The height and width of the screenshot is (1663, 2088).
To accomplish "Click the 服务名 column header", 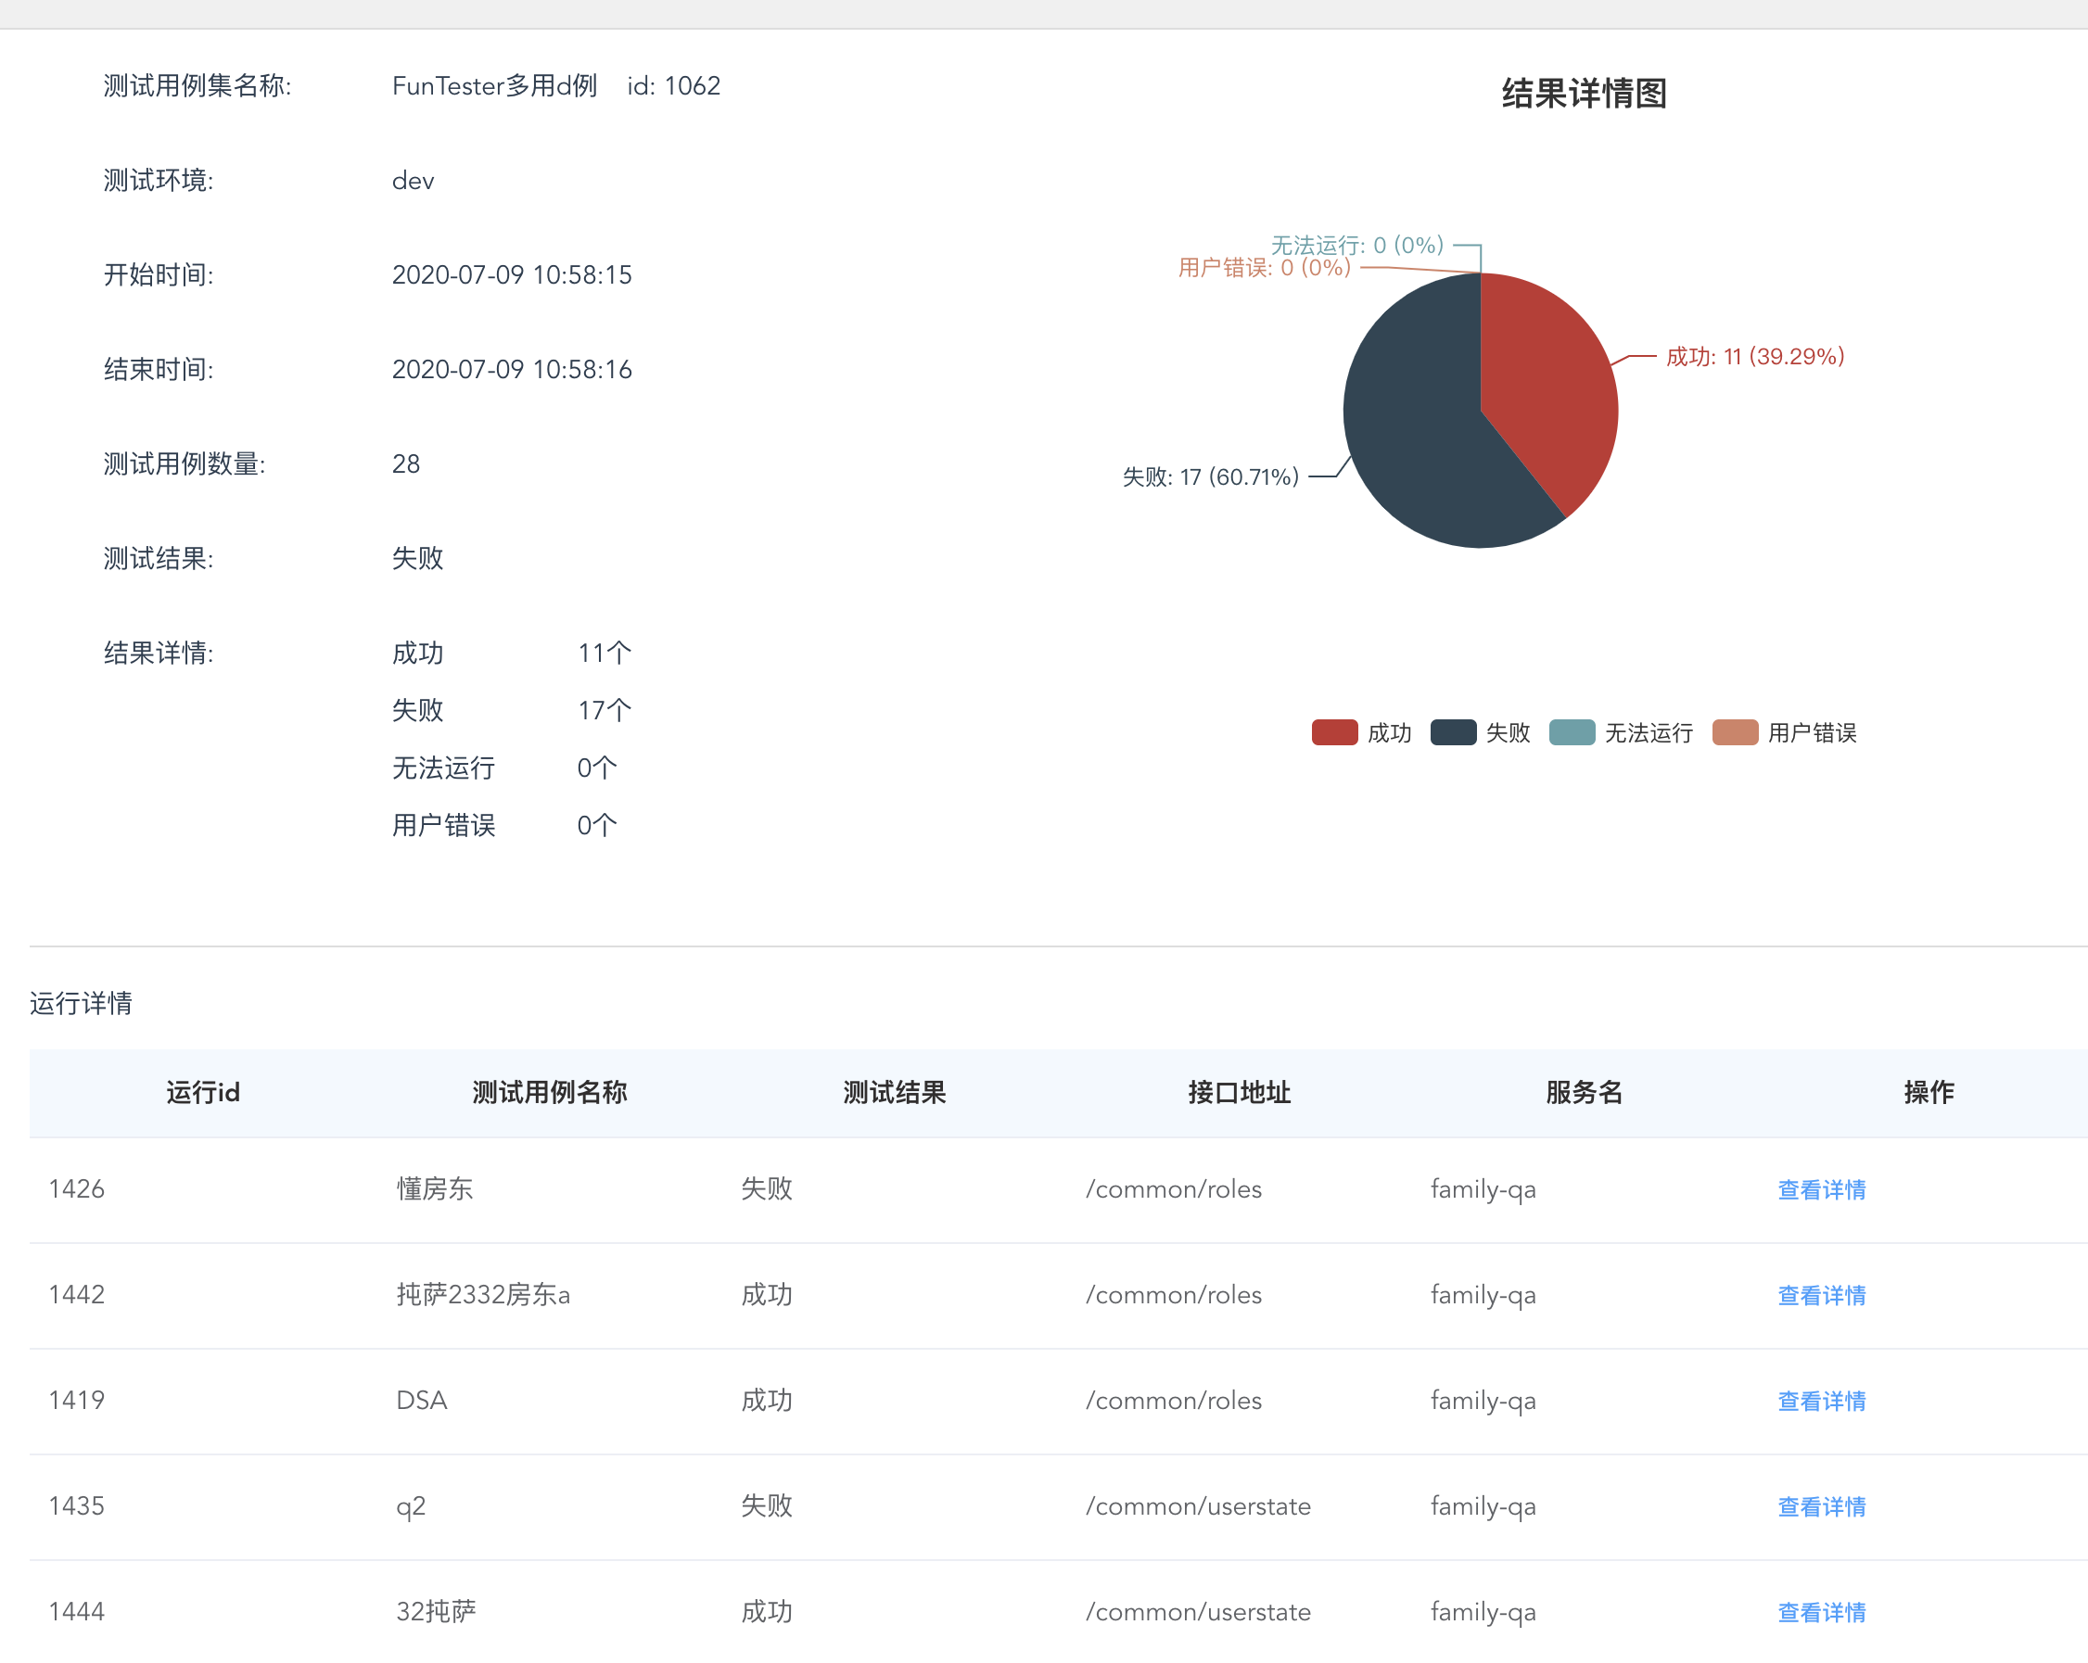I will pyautogui.click(x=1584, y=1092).
